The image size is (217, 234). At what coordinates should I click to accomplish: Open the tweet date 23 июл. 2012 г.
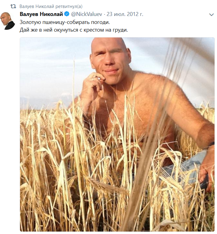[x=125, y=14]
